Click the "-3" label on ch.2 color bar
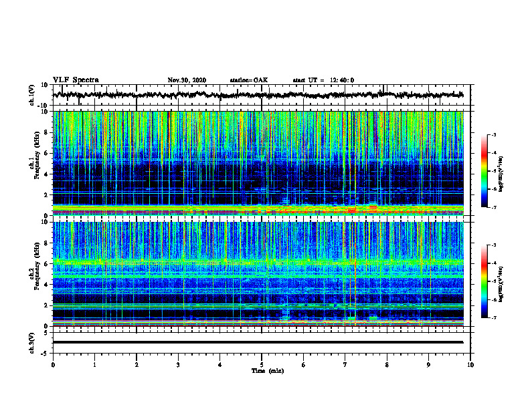Image resolution: width=530 pixels, height=409 pixels. click(x=494, y=245)
